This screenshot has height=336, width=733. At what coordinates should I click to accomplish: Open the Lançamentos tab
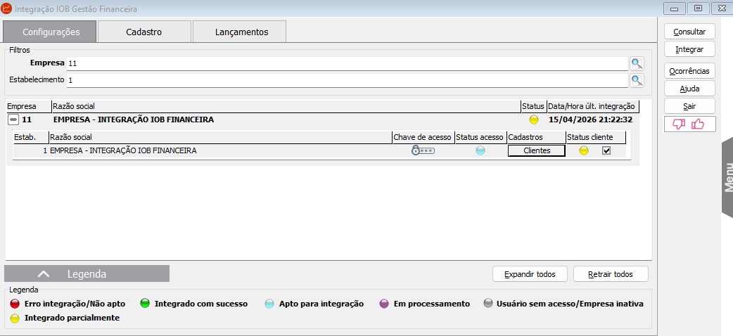point(239,32)
